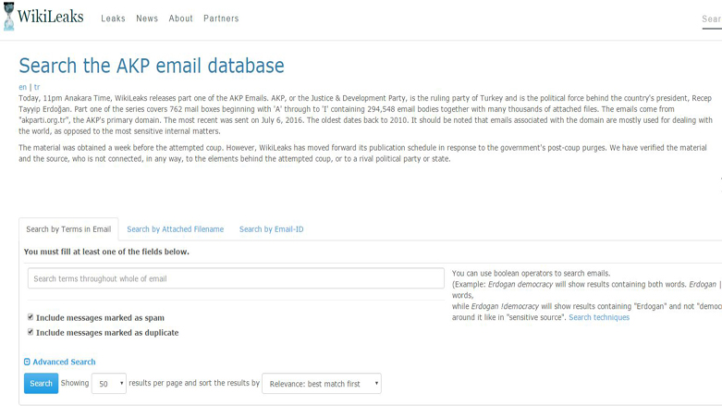
Task: Click the Advanced Search plus icon
Action: [x=27, y=362]
